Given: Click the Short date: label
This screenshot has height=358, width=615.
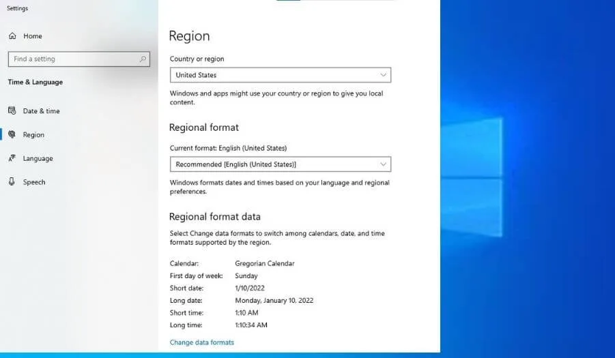Looking at the screenshot, I should click(187, 288).
